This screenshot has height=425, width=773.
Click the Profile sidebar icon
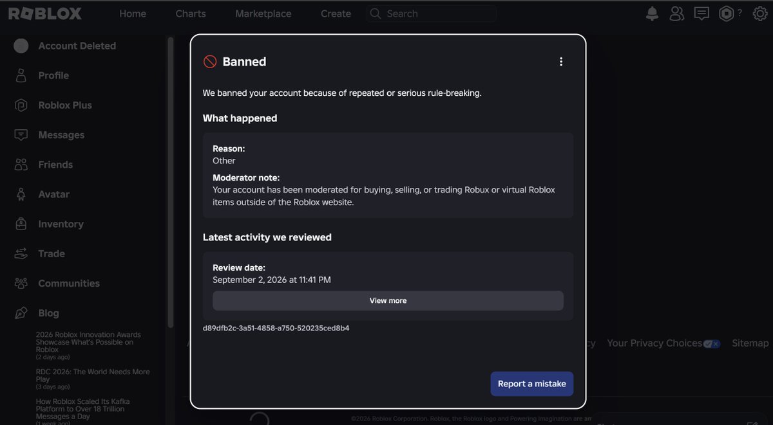21,75
